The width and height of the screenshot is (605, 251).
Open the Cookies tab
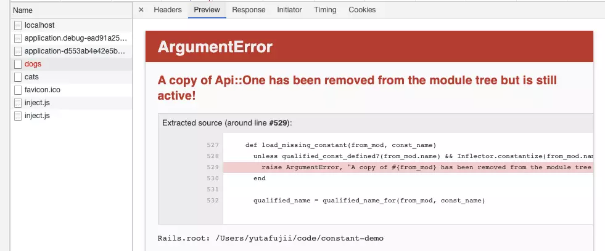362,10
